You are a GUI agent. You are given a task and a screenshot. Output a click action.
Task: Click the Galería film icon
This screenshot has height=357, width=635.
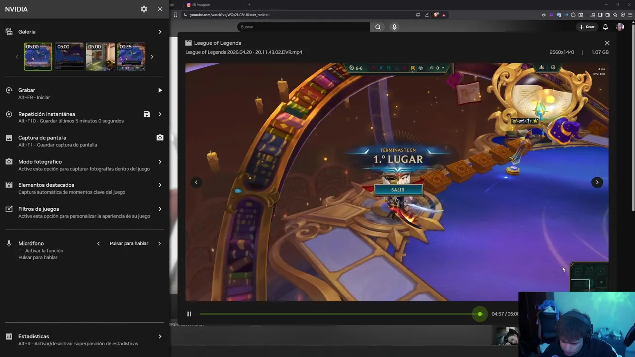click(9, 32)
